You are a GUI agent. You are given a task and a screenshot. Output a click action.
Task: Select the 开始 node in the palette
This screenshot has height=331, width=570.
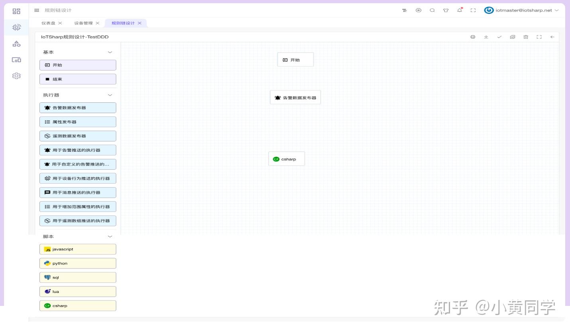point(78,65)
